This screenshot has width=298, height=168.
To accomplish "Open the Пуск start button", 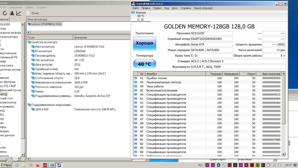I will (6, 165).
